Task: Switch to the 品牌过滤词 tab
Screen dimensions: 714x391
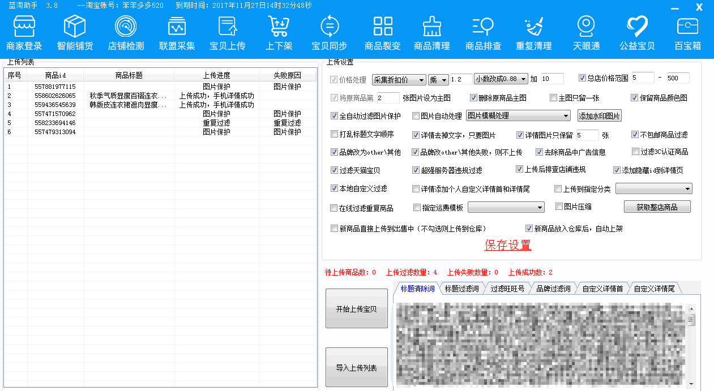Action: (x=553, y=289)
